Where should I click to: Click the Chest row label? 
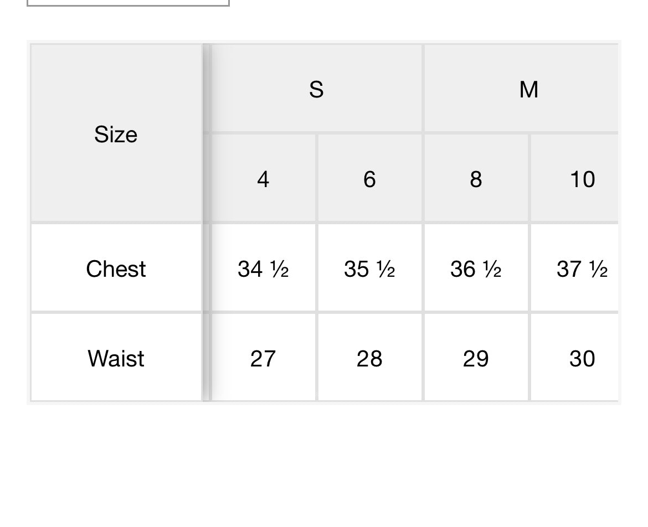coord(116,269)
